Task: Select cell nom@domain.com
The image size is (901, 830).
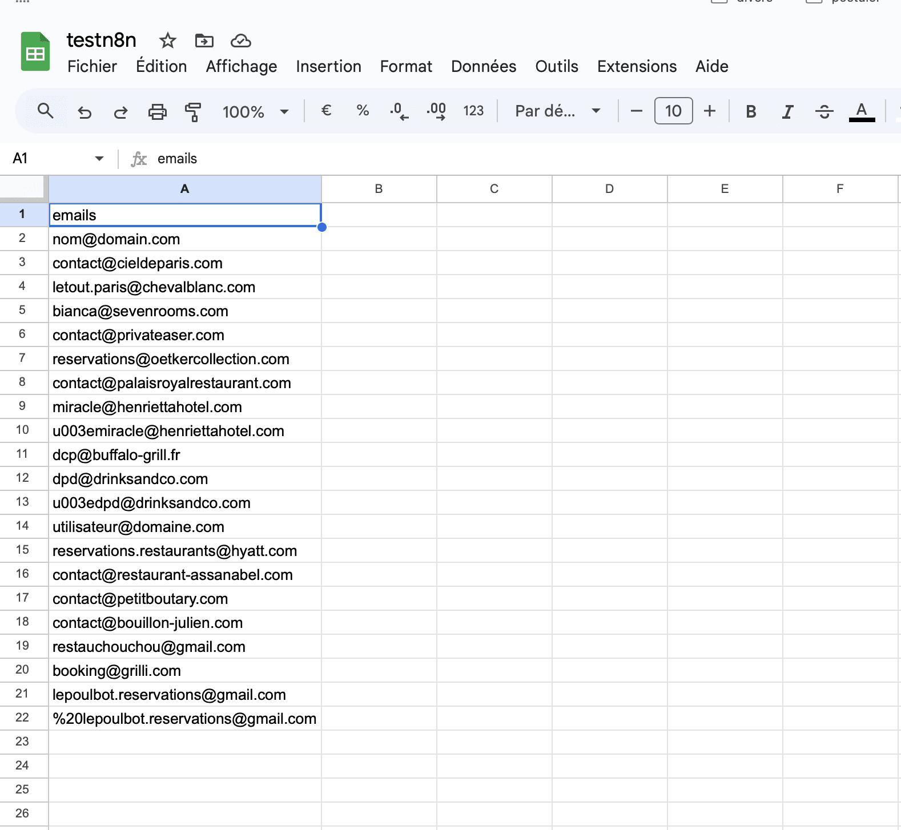Action: (185, 239)
